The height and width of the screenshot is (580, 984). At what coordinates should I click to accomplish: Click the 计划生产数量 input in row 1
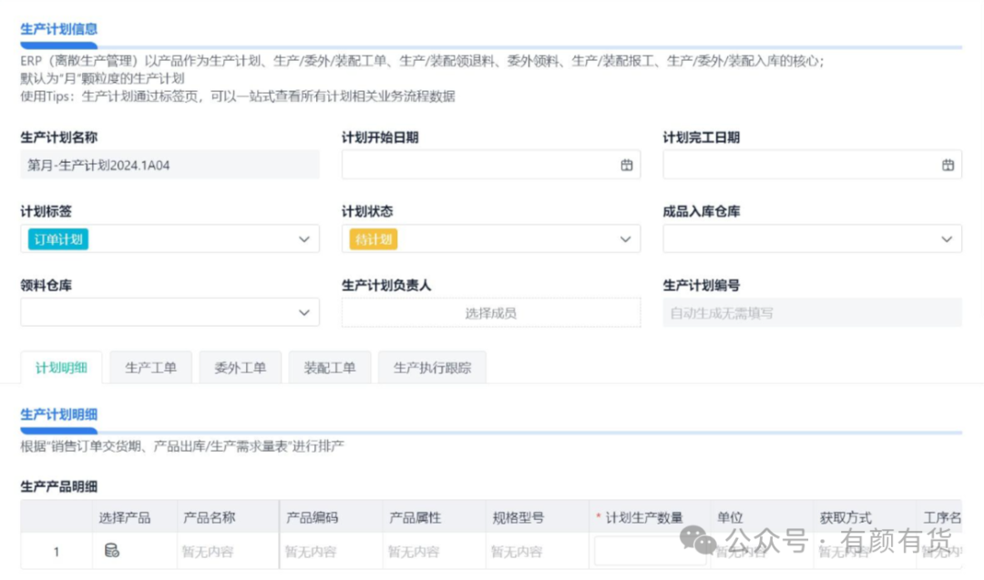[x=649, y=551]
